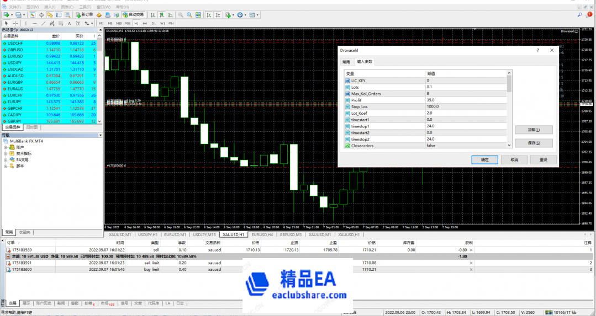Select the trendline drawing tool
Screen dimensions: 596x316
point(44,24)
